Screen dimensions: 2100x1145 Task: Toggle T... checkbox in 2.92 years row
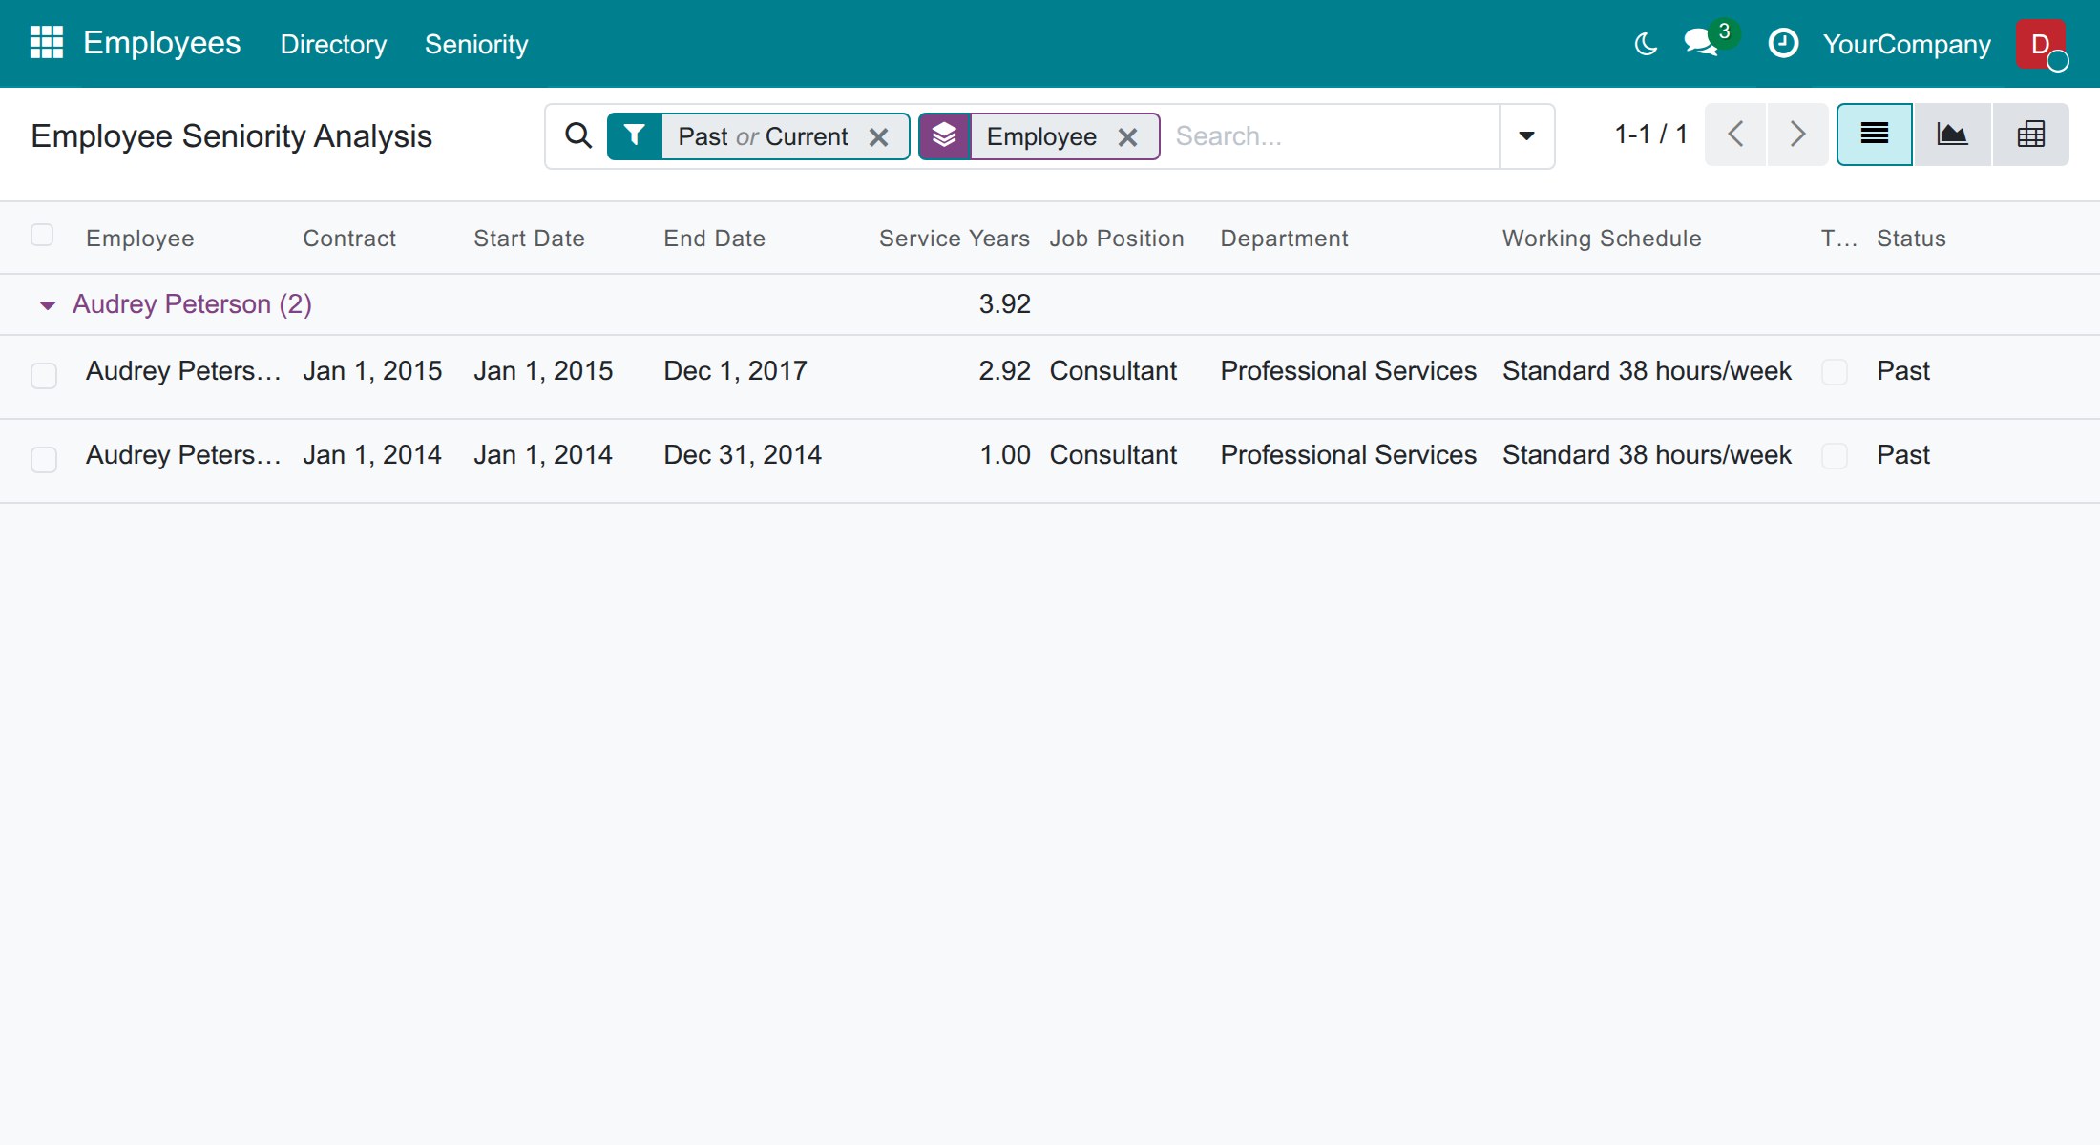[1835, 371]
